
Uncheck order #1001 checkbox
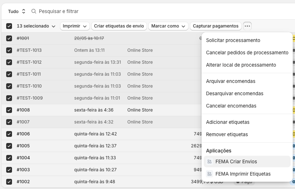tap(9, 38)
